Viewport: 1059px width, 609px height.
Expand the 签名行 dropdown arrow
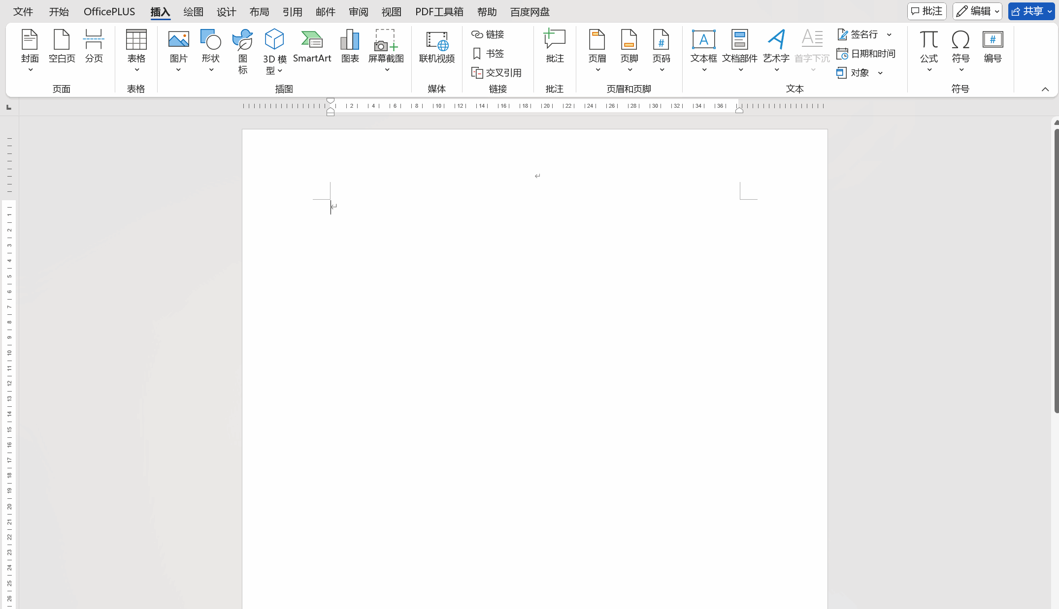890,34
